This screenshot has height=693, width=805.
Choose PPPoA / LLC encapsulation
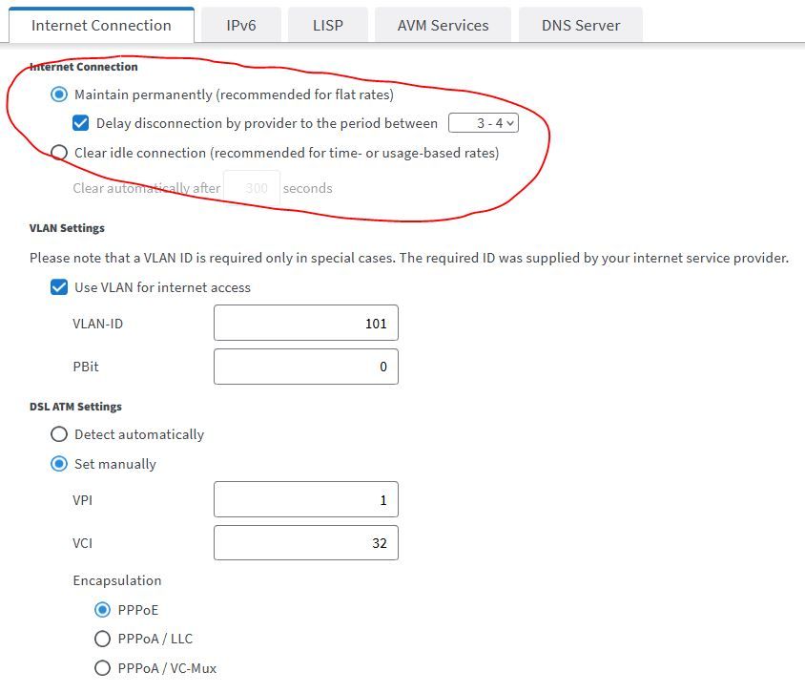tap(103, 639)
